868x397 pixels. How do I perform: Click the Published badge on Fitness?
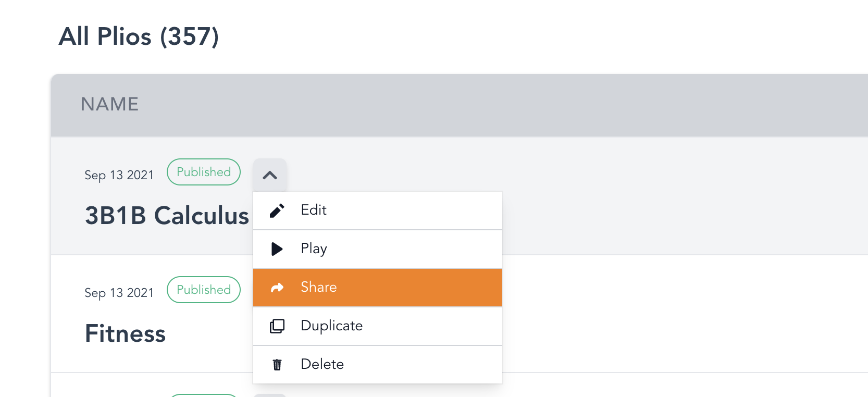pos(204,290)
